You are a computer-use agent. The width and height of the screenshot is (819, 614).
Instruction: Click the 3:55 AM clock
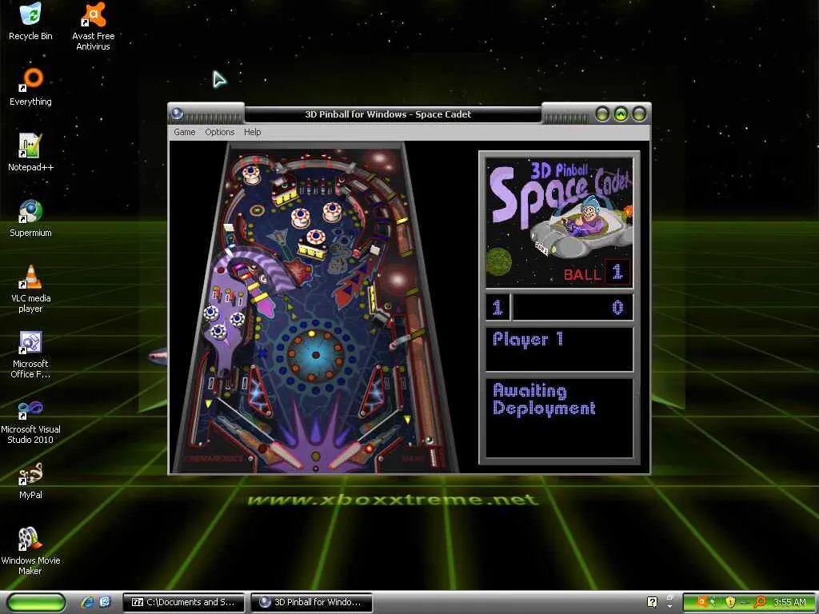789,602
